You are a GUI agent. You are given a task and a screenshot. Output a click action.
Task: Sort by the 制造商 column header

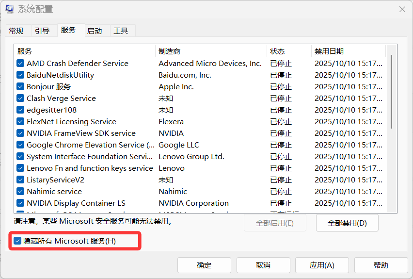[x=211, y=51]
